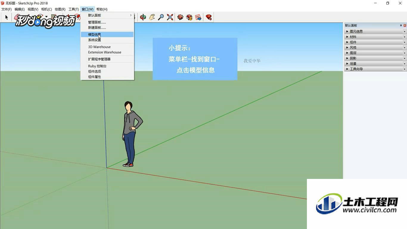The width and height of the screenshot is (407, 229).
Task: Close the 默认面板 tray
Action: click(x=405, y=25)
